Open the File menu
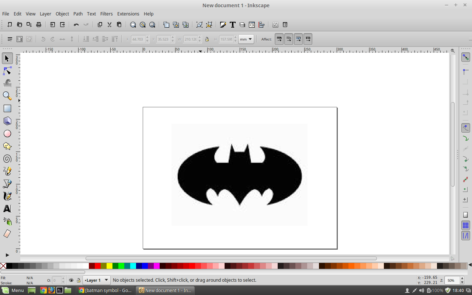 [x=6, y=14]
